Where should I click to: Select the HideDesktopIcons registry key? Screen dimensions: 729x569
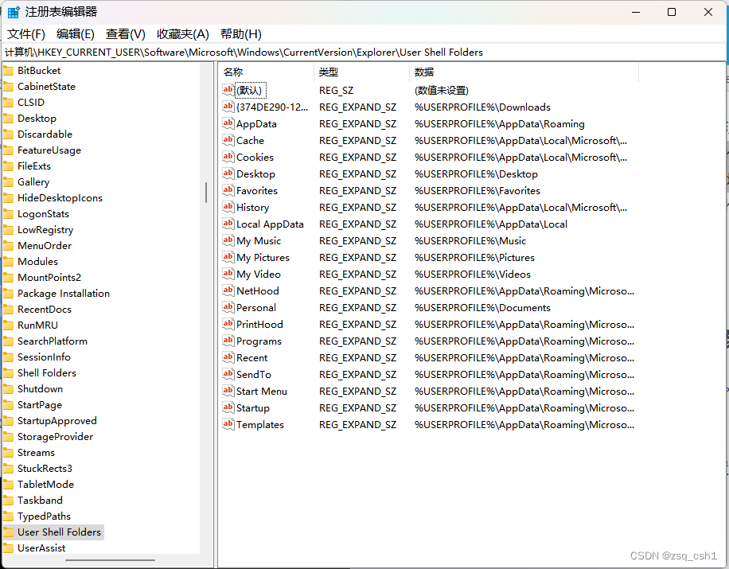coord(60,197)
